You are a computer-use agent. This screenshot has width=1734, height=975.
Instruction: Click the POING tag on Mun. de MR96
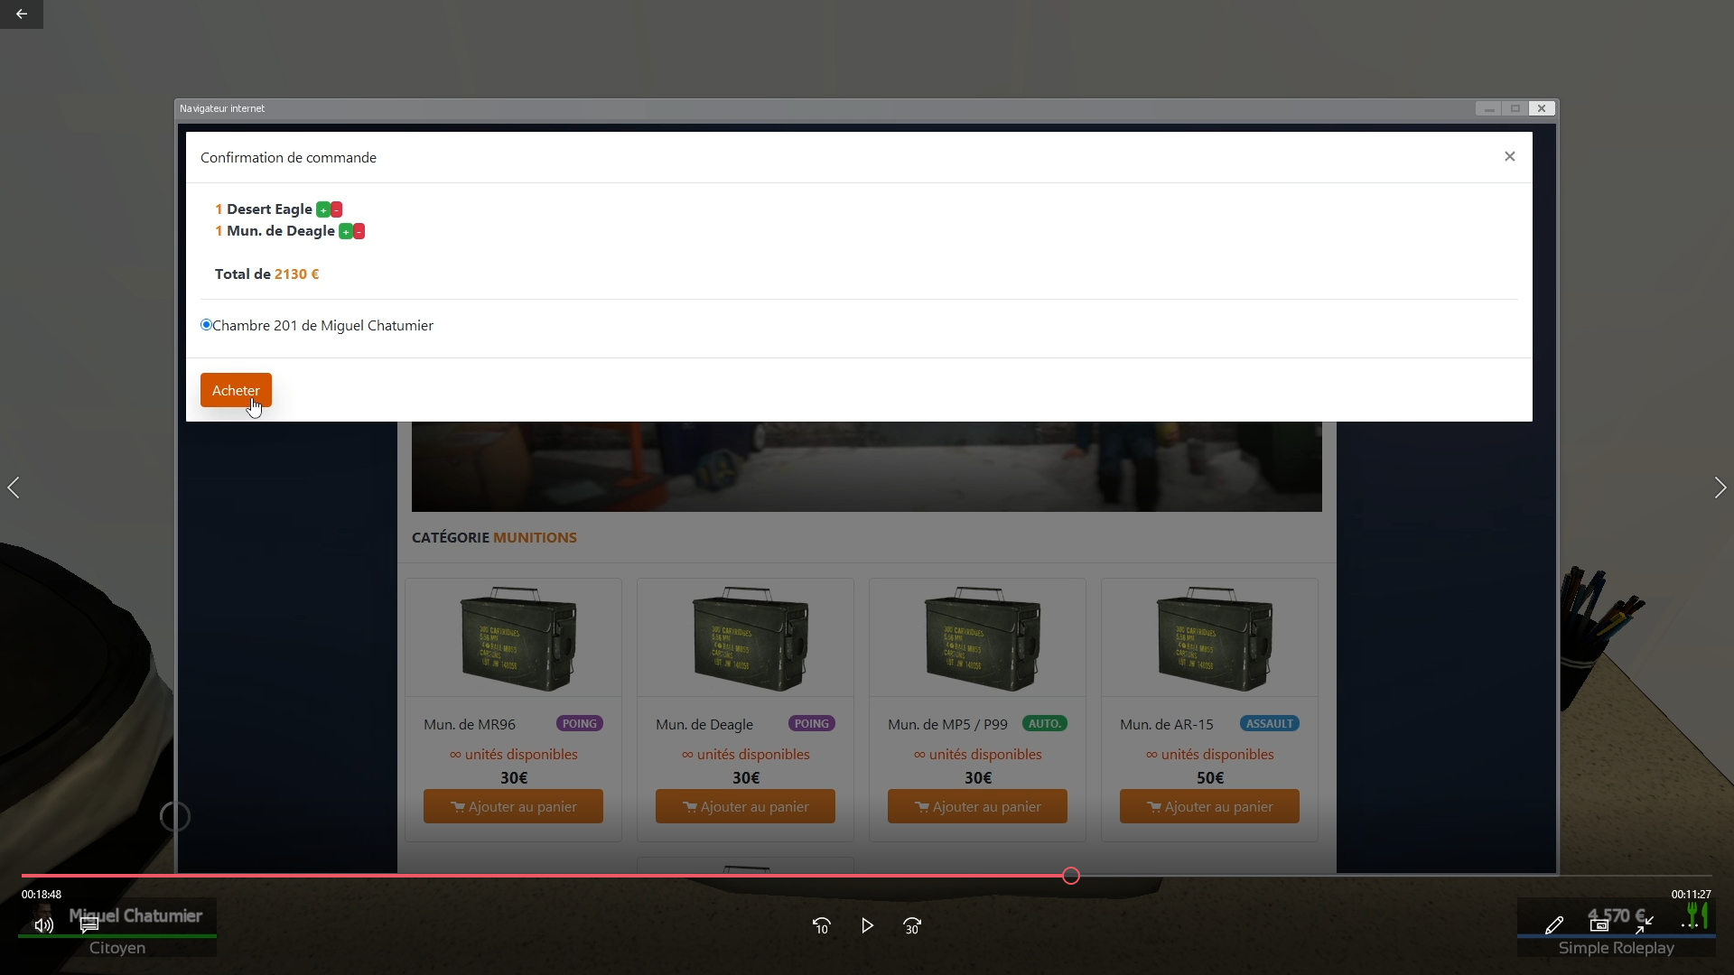(580, 724)
